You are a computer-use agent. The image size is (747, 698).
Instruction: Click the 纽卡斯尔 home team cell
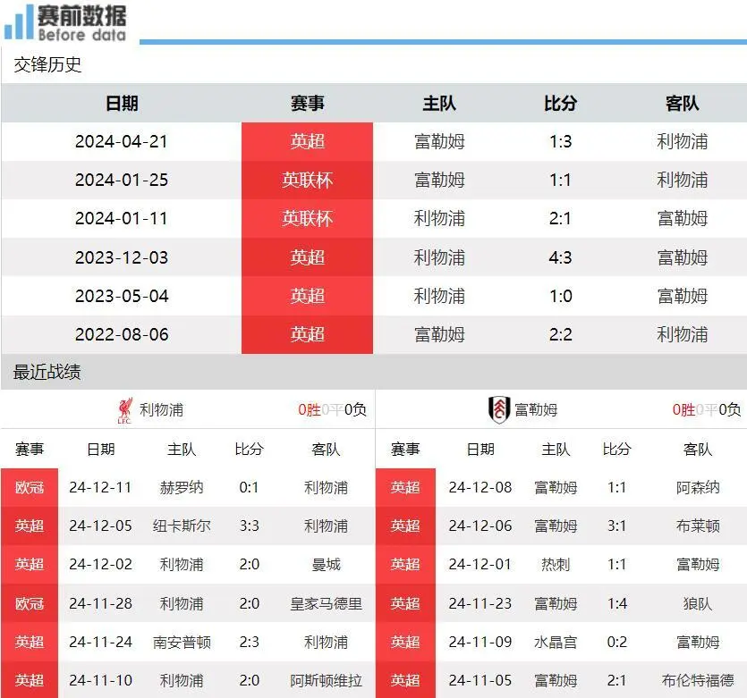(182, 526)
